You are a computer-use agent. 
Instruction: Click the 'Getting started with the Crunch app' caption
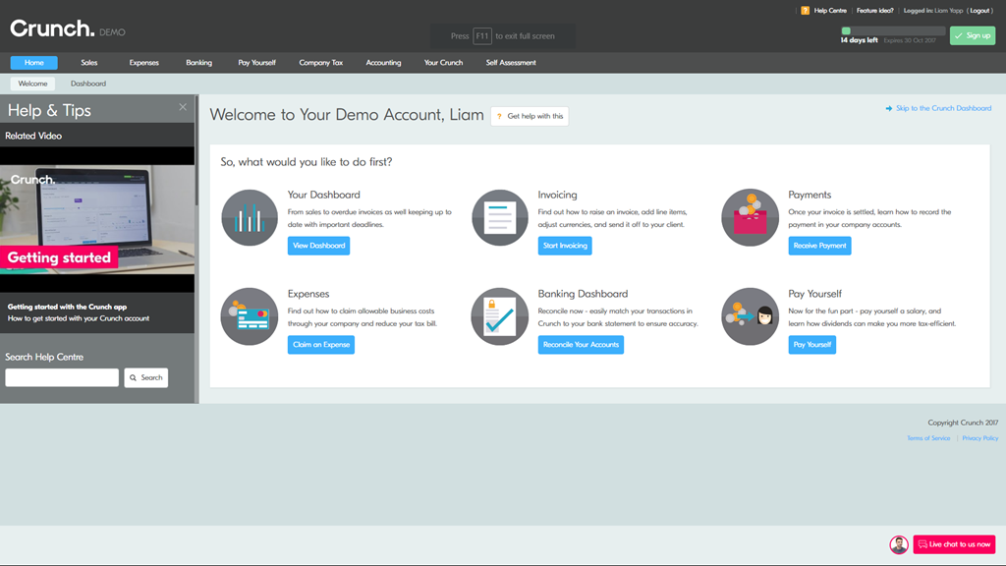click(68, 307)
